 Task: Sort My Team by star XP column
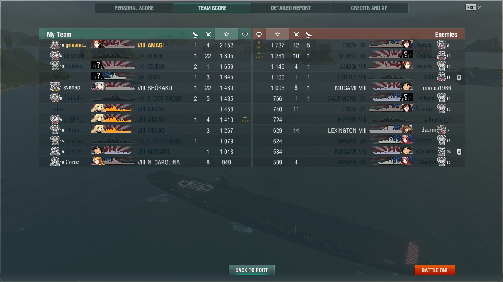(226, 34)
